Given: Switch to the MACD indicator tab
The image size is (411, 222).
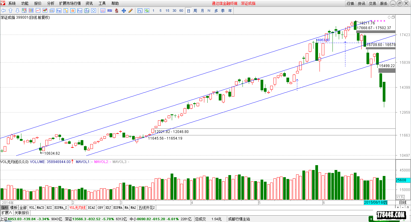Looking at the screenshot, I should pyautogui.click(x=41, y=208).
